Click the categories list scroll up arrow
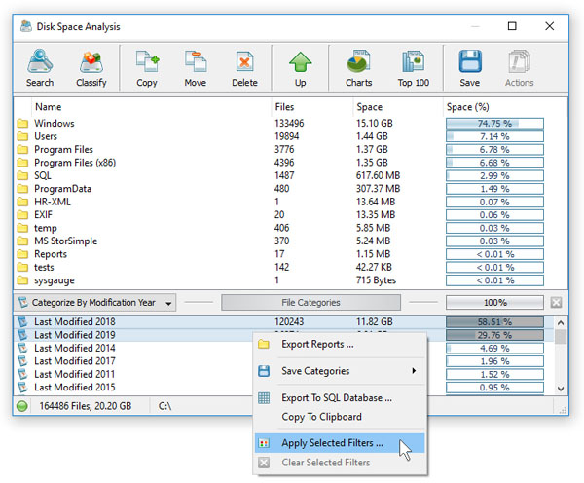This screenshot has height=483, width=584. [561, 322]
